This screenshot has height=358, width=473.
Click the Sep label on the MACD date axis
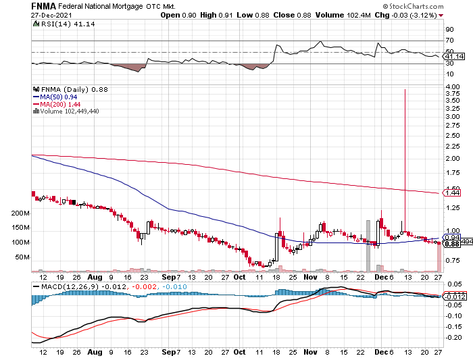tap(169, 353)
